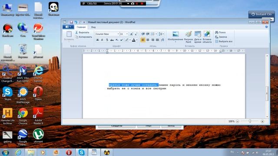Decrease paragraph indent
Viewport: 278px width, 156px height.
(x=143, y=34)
